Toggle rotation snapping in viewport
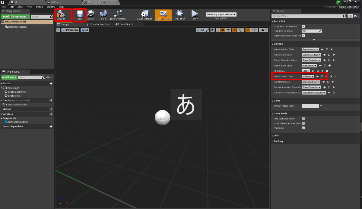Screen dimensions: 362x209 234,30
